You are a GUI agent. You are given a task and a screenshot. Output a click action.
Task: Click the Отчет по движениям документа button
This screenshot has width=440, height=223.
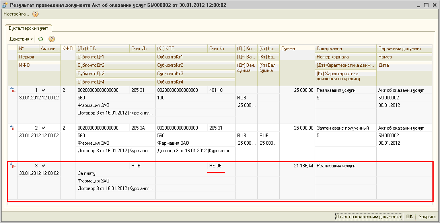click(368, 217)
